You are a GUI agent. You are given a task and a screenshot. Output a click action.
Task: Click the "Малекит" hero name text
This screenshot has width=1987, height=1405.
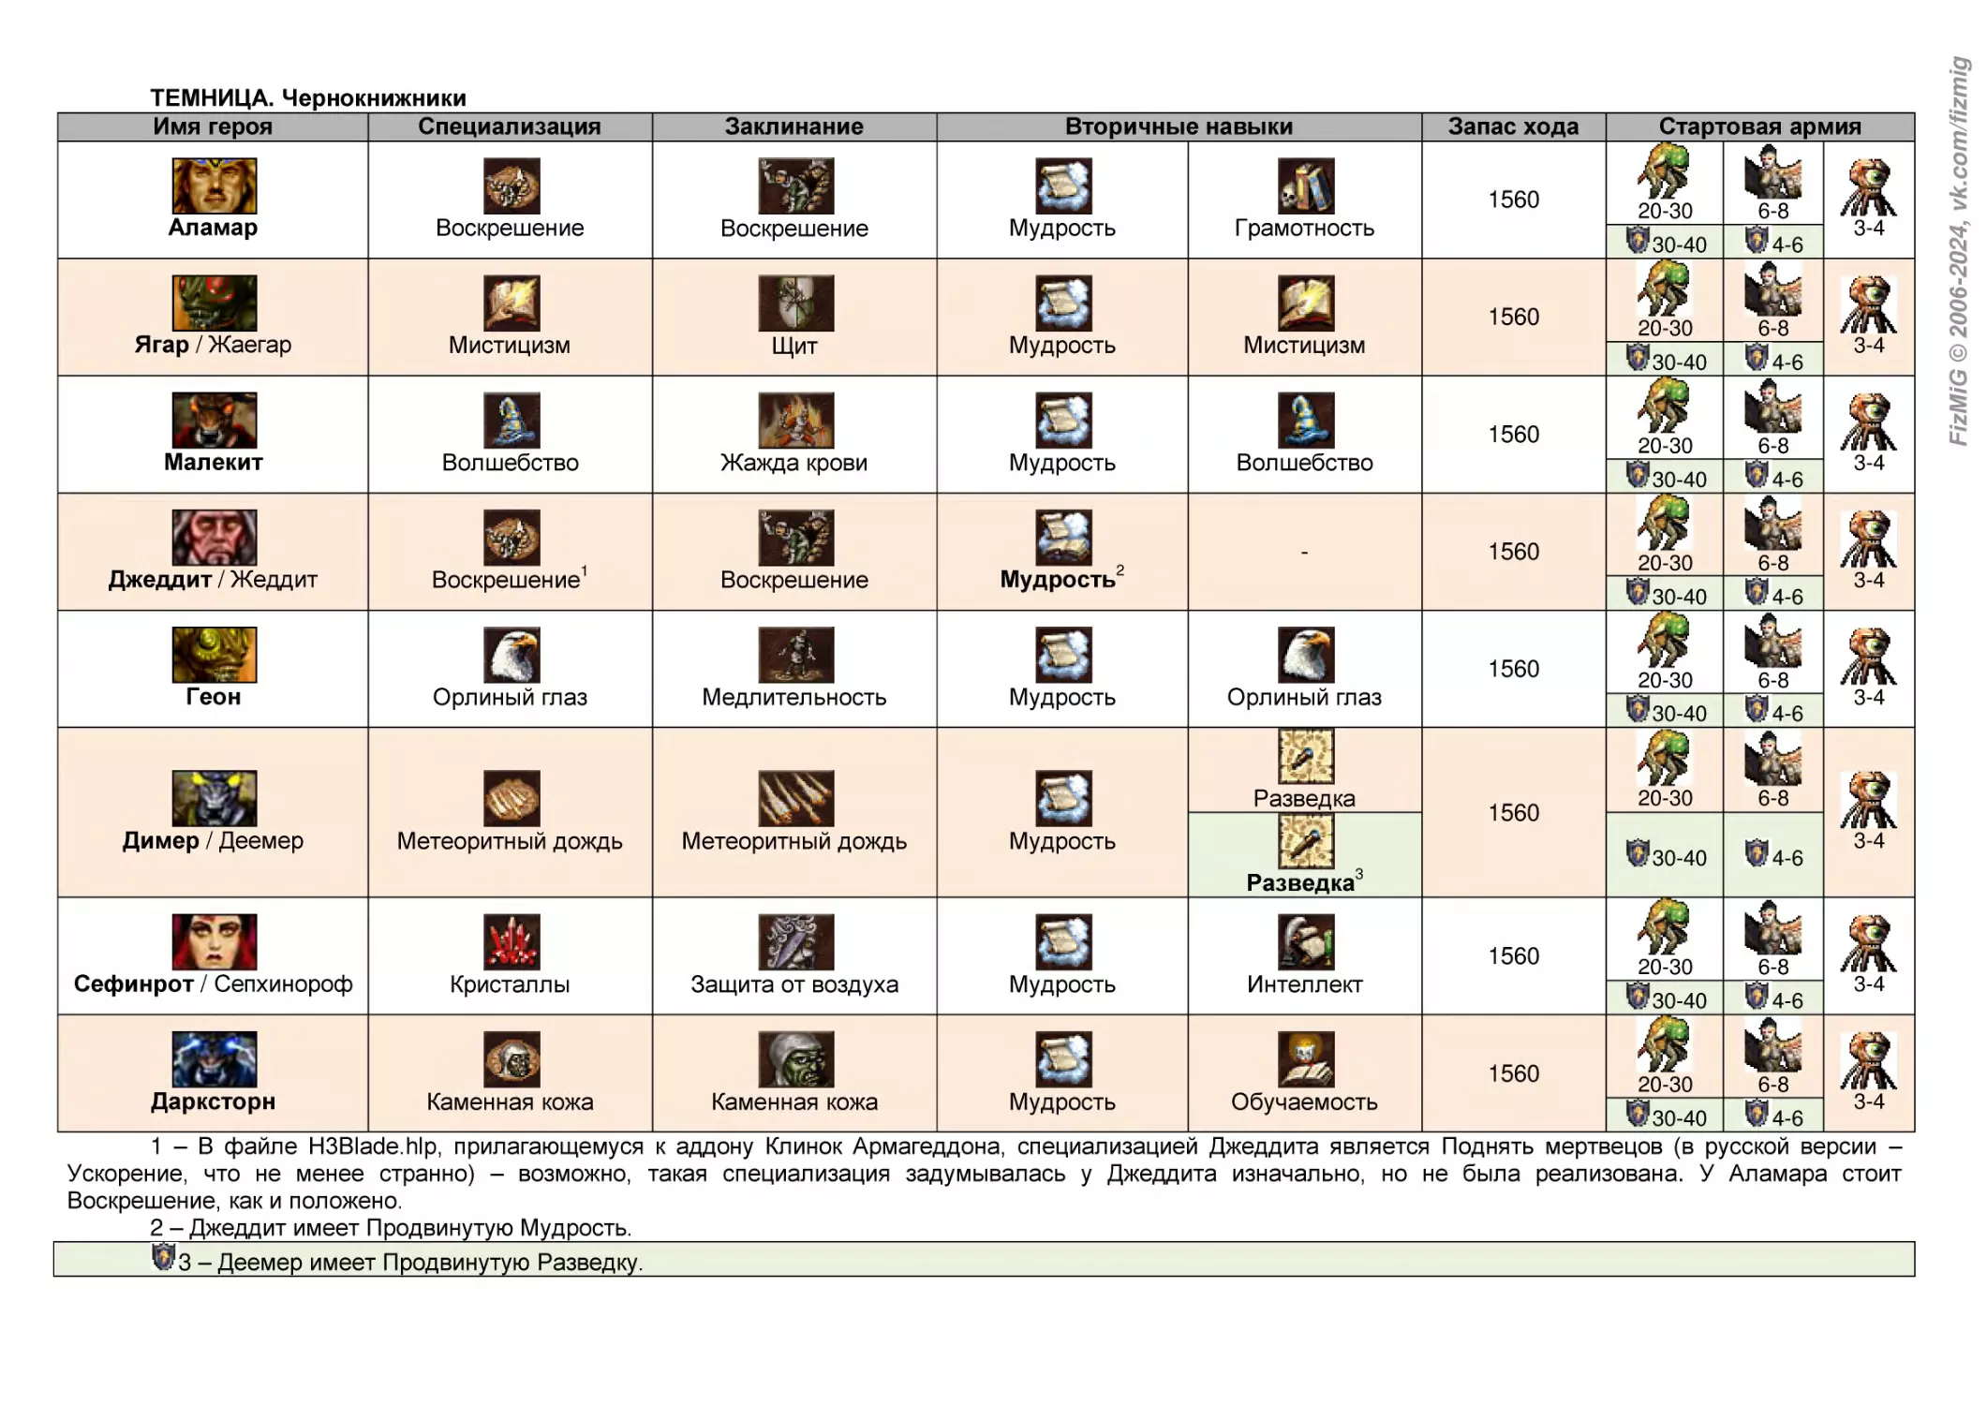click(213, 462)
